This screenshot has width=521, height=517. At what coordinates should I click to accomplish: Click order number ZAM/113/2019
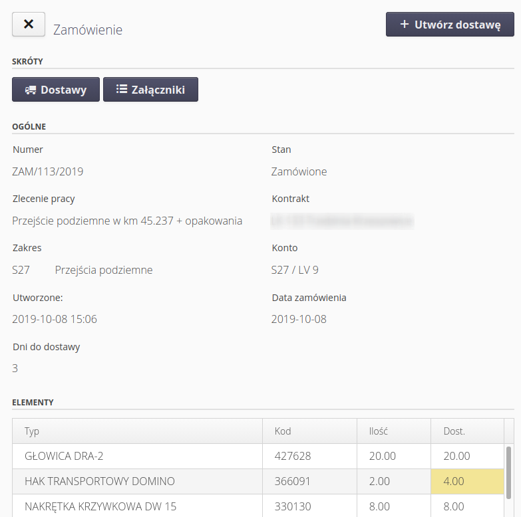coord(48,171)
